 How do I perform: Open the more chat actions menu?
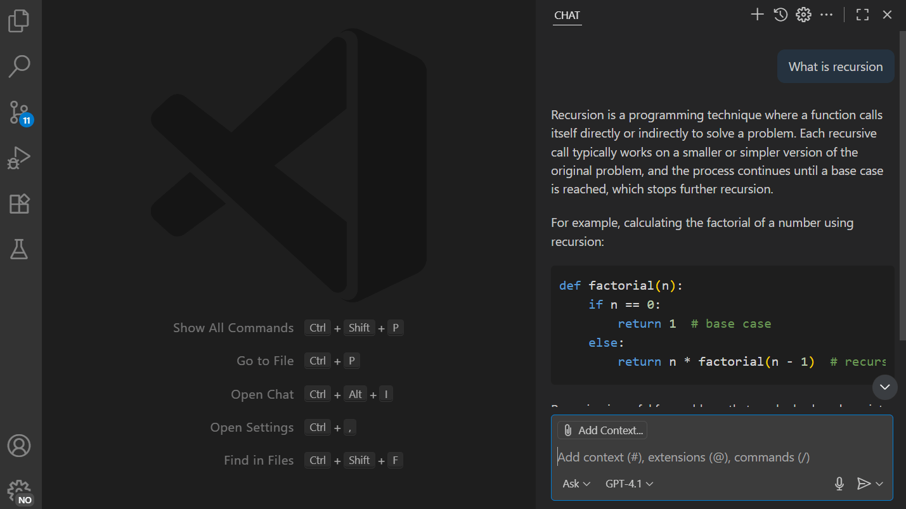pyautogui.click(x=826, y=14)
